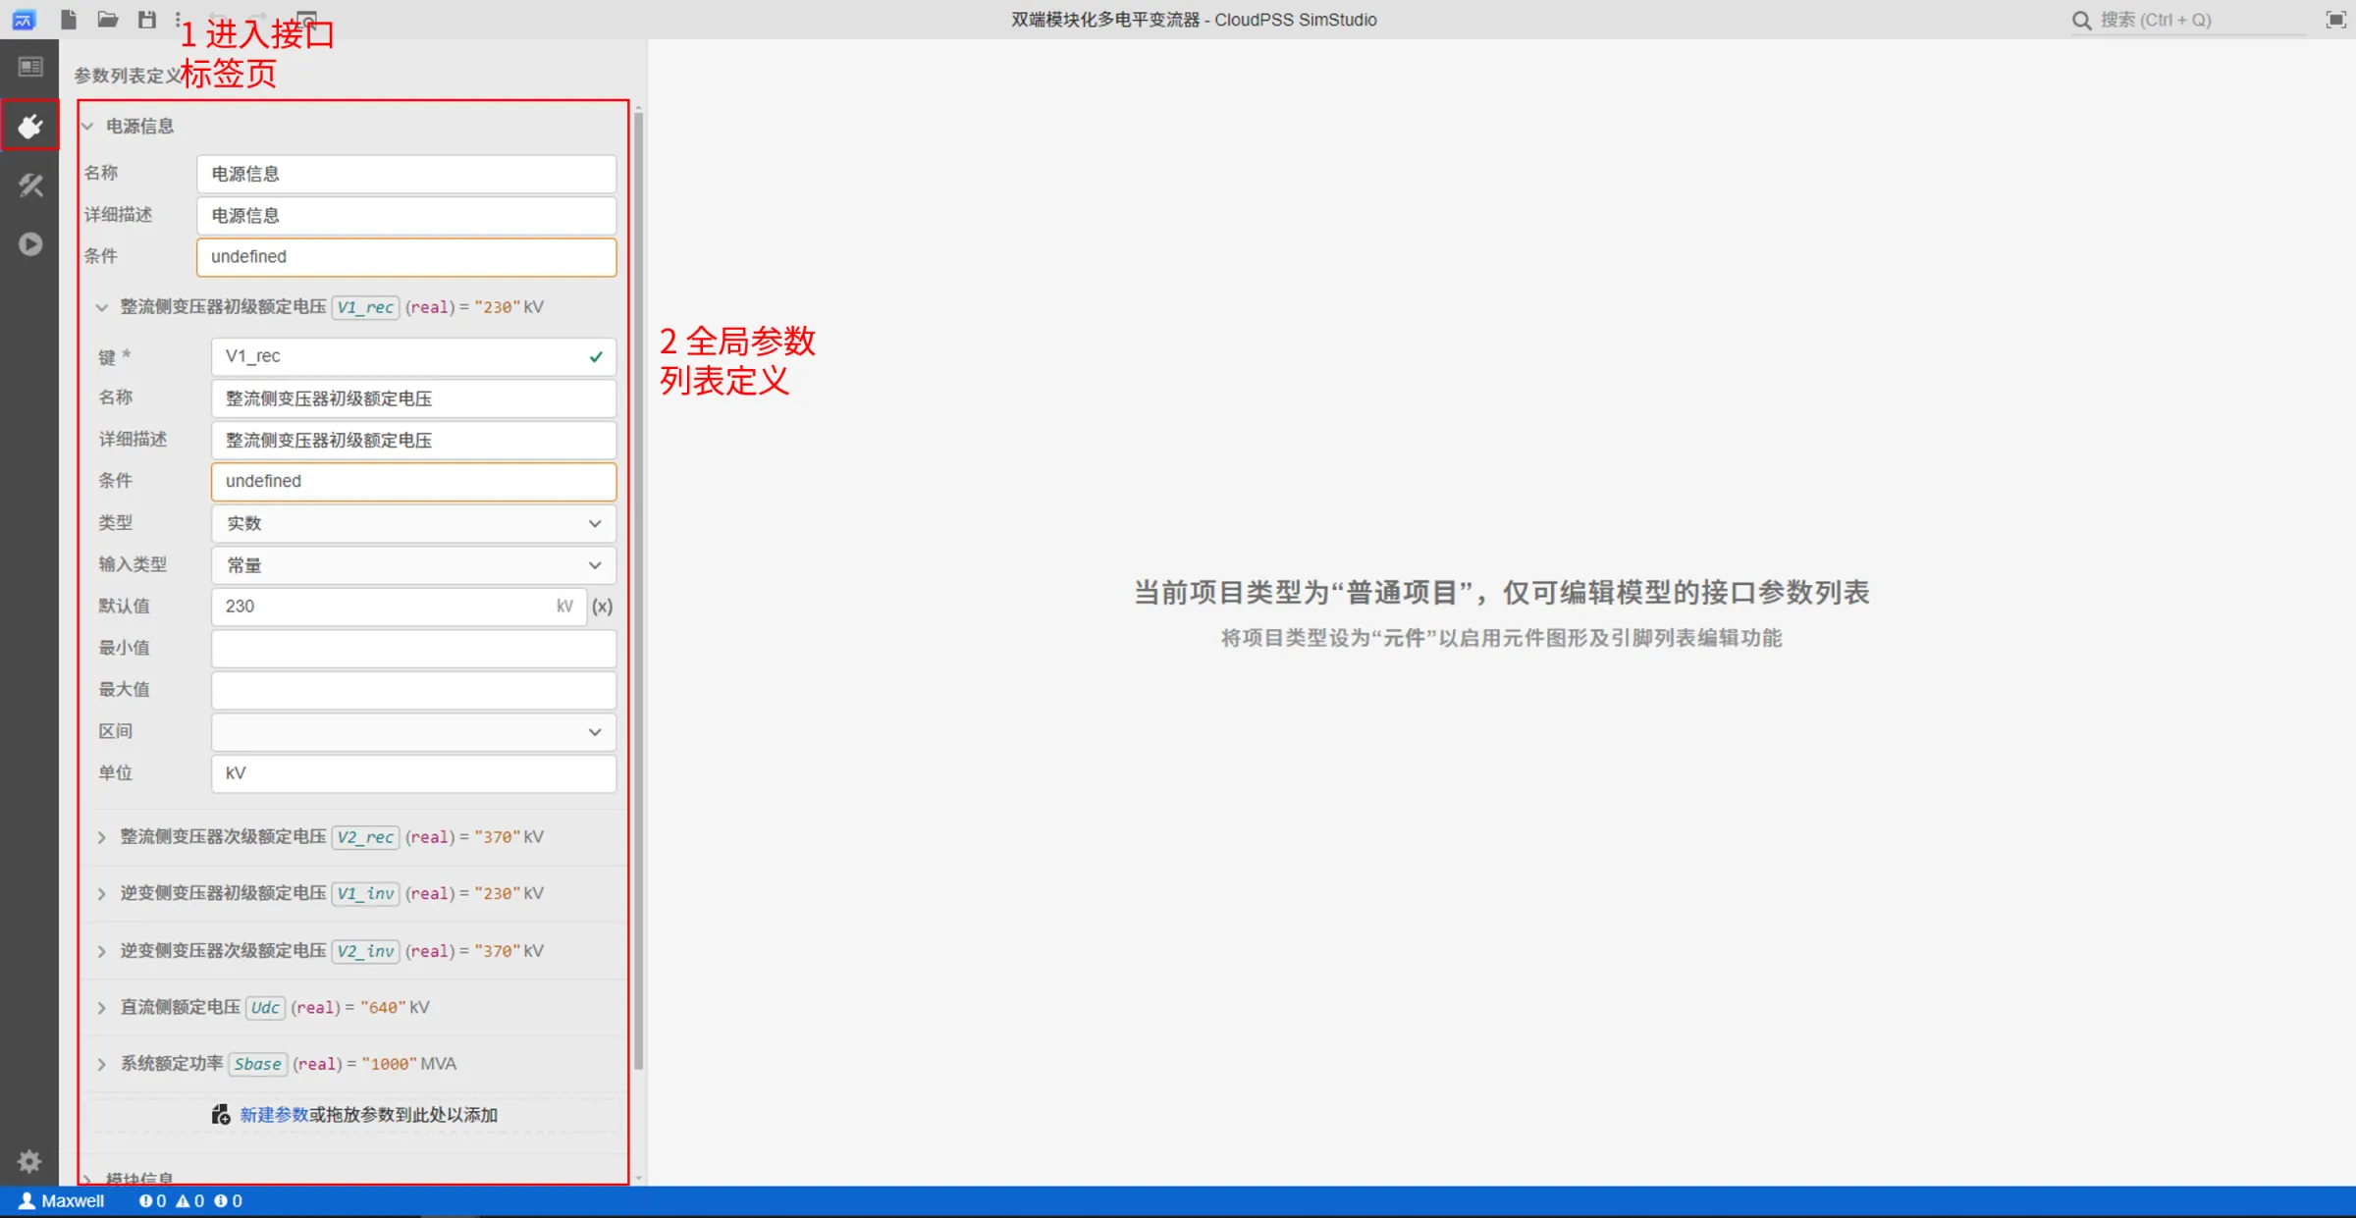Click the V1_rec key tag in header
The height and width of the screenshot is (1218, 2356).
coord(365,307)
